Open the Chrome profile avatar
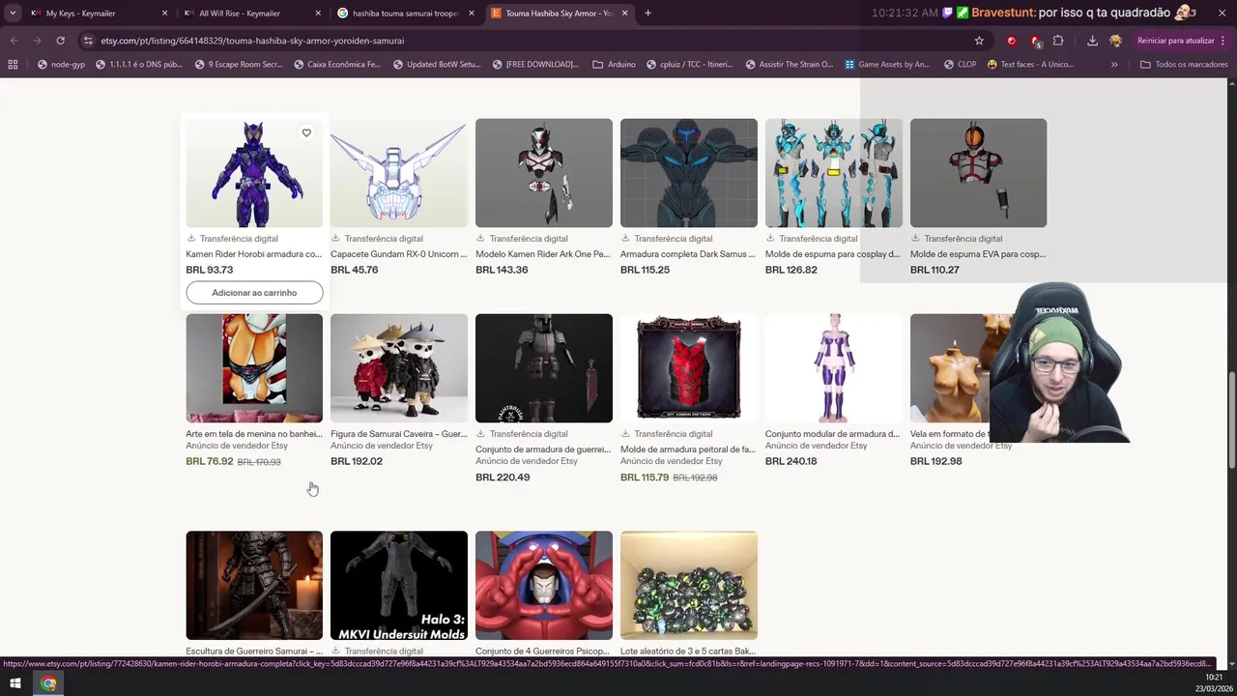Image resolution: width=1237 pixels, height=696 pixels. [x=1116, y=41]
